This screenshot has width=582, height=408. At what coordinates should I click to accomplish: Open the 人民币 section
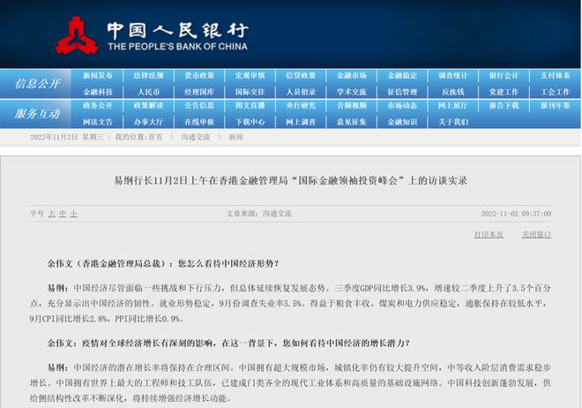pos(148,92)
